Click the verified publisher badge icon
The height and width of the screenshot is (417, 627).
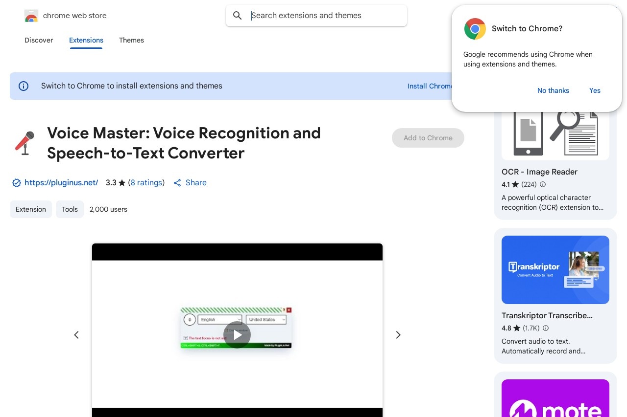tap(17, 183)
